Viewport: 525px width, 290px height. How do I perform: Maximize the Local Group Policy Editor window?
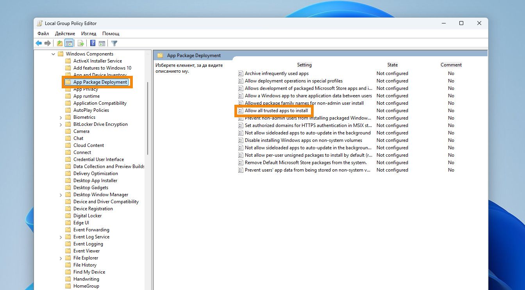[x=461, y=23]
